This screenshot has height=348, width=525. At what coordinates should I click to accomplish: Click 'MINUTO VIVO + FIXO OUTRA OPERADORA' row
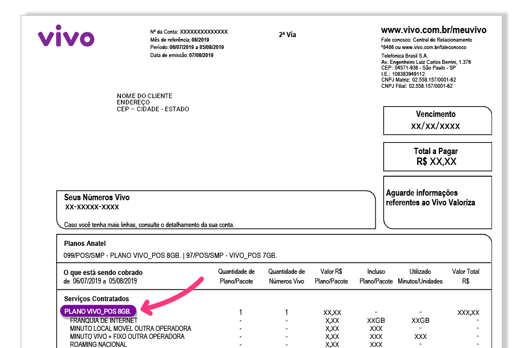pyautogui.click(x=127, y=337)
